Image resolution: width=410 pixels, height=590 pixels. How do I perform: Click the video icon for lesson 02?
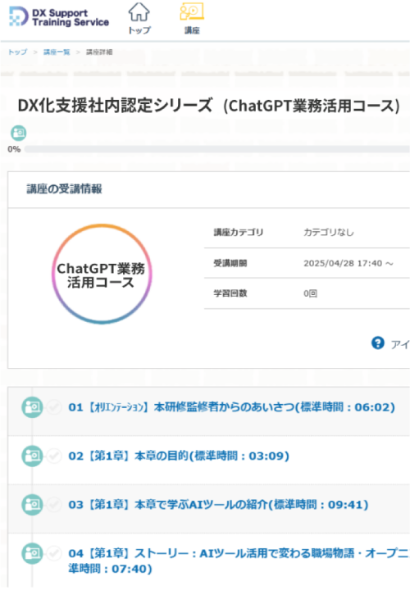(x=32, y=456)
